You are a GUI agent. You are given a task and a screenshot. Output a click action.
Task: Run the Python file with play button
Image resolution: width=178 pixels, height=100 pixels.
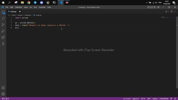166,12
